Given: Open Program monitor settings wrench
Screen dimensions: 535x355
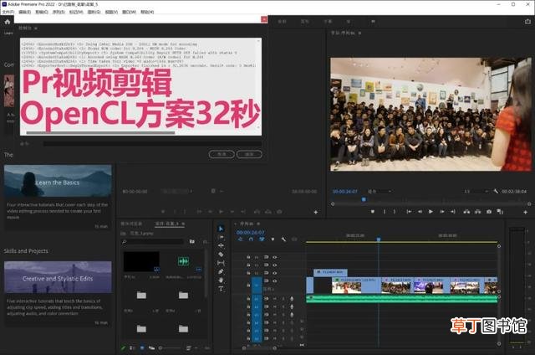Looking at the screenshot, I should (x=496, y=191).
